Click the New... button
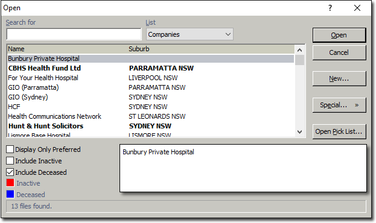 pyautogui.click(x=339, y=78)
